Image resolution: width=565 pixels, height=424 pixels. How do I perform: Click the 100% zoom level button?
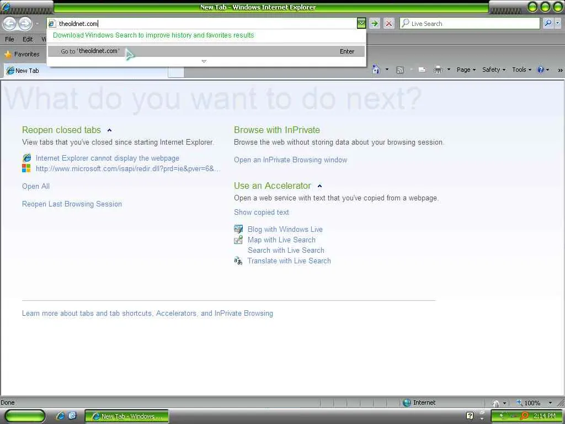pyautogui.click(x=528, y=403)
